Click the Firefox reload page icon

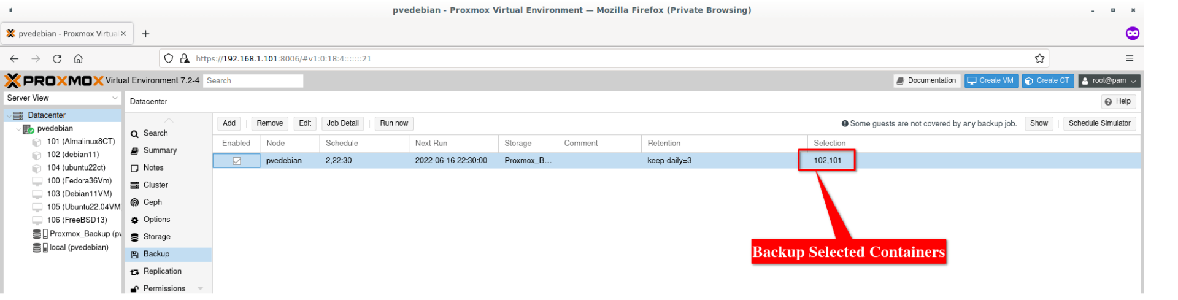coord(57,59)
